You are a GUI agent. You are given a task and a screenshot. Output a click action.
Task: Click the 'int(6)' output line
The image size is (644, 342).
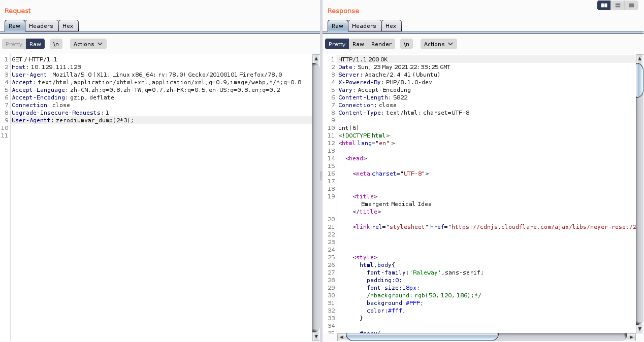[348, 128]
